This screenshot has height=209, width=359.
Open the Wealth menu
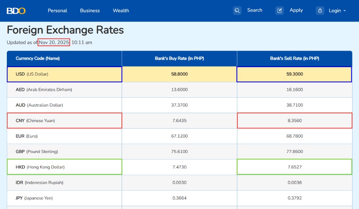[121, 11]
